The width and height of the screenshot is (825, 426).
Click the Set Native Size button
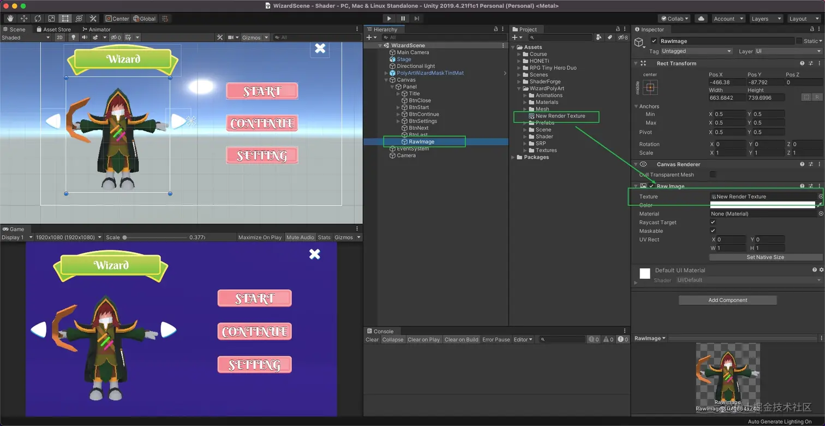click(765, 257)
